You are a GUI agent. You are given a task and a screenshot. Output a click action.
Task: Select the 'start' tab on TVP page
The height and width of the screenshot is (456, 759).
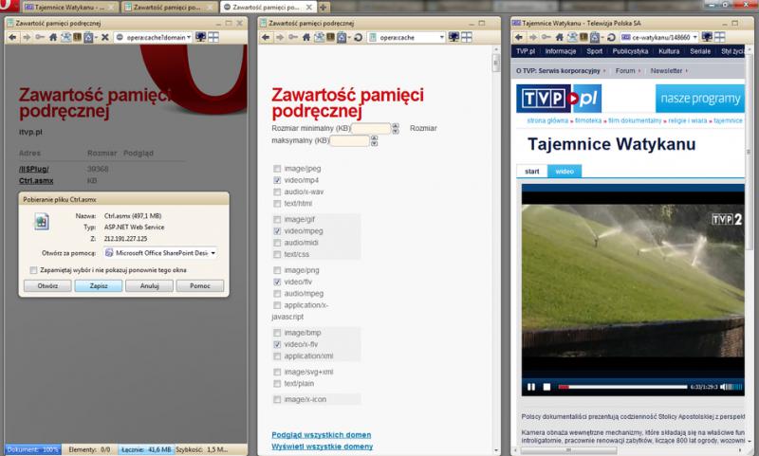point(532,172)
